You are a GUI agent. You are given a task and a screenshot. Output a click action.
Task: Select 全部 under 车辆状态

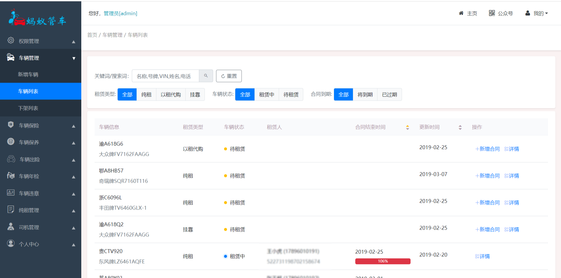click(x=245, y=94)
